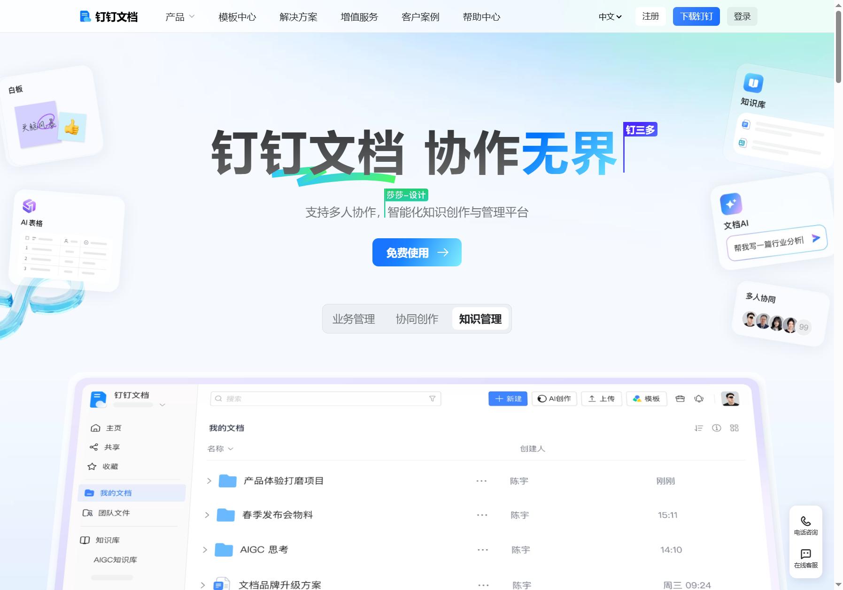Click the 文档AI sparkle icon
Image resolution: width=843 pixels, height=590 pixels.
click(x=731, y=204)
